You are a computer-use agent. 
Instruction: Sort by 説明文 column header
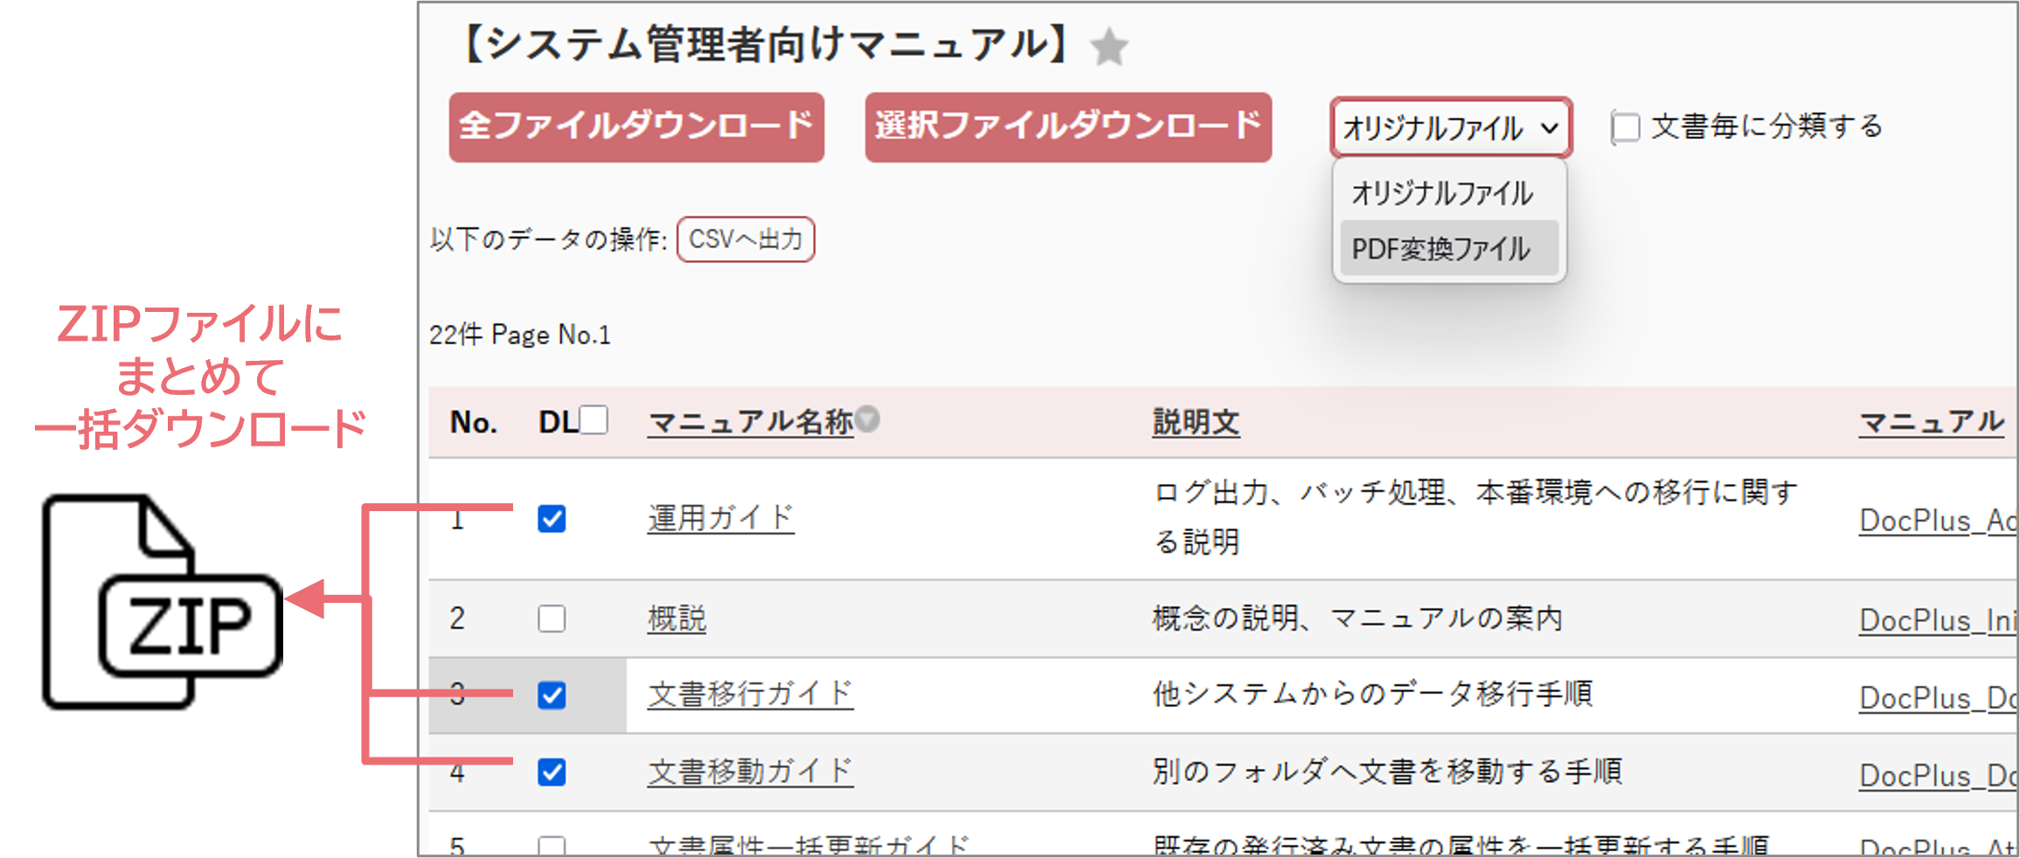[x=1195, y=423]
